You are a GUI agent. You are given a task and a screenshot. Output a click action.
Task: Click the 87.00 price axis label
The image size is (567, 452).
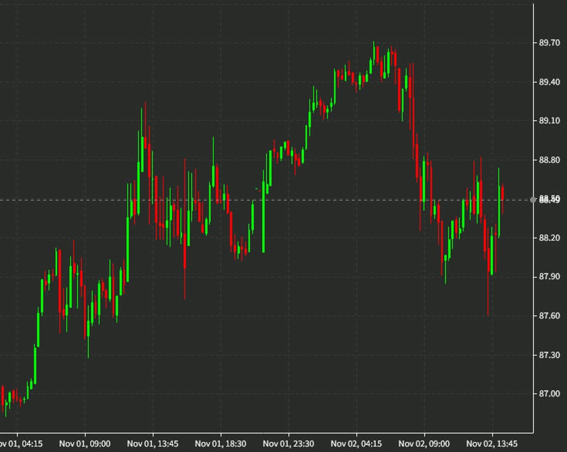[550, 394]
